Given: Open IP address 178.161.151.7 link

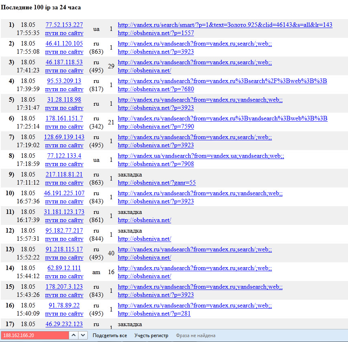Looking at the screenshot, I should [x=64, y=118].
